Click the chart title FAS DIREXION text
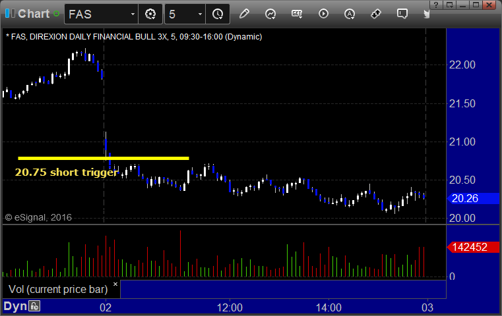This screenshot has height=316, width=502. click(x=134, y=37)
